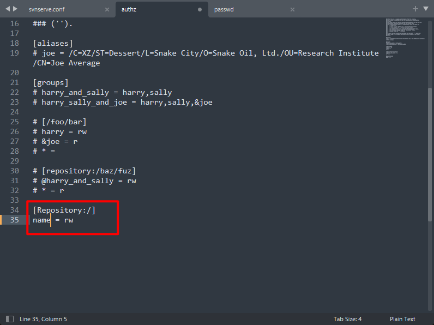The height and width of the screenshot is (325, 434).
Task: Click Line 35, Column 5 status indicator
Action: [43, 319]
